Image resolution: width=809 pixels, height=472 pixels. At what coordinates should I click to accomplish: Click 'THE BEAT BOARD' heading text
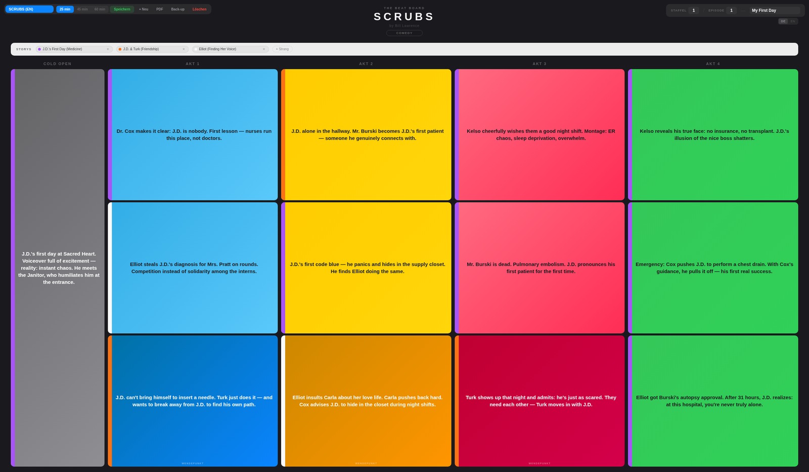click(404, 8)
